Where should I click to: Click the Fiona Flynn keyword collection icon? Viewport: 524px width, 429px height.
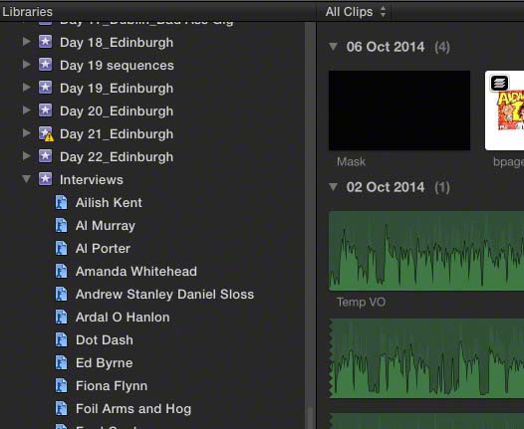click(x=61, y=385)
